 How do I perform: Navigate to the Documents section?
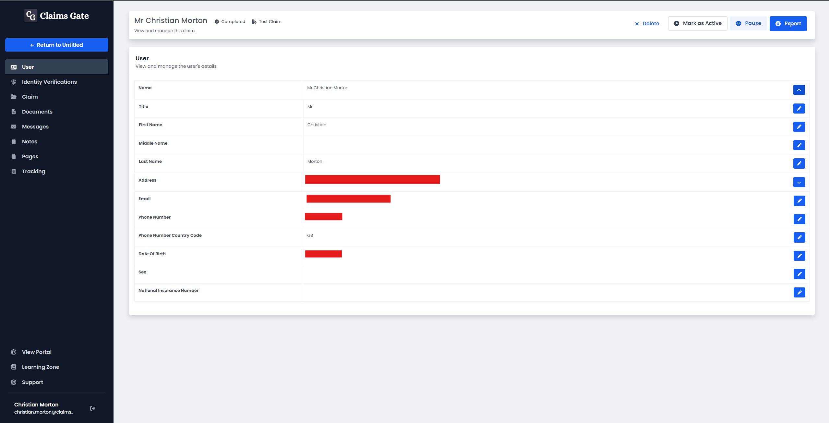pos(37,111)
